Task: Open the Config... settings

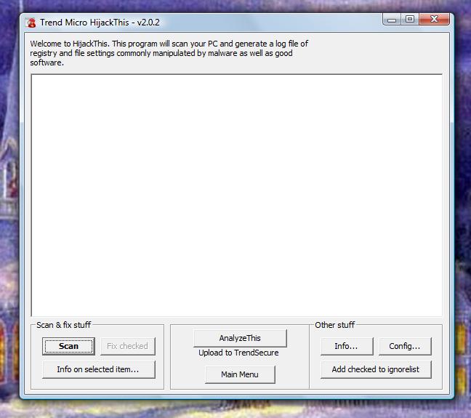Action: click(405, 346)
